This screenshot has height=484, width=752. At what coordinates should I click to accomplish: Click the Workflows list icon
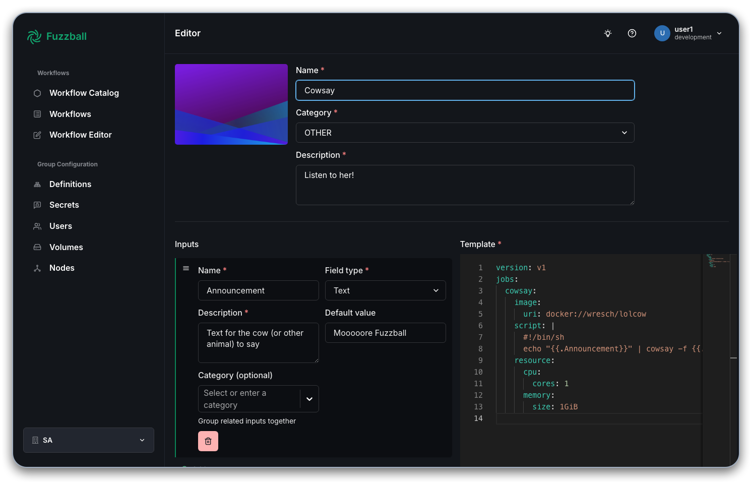pos(37,114)
